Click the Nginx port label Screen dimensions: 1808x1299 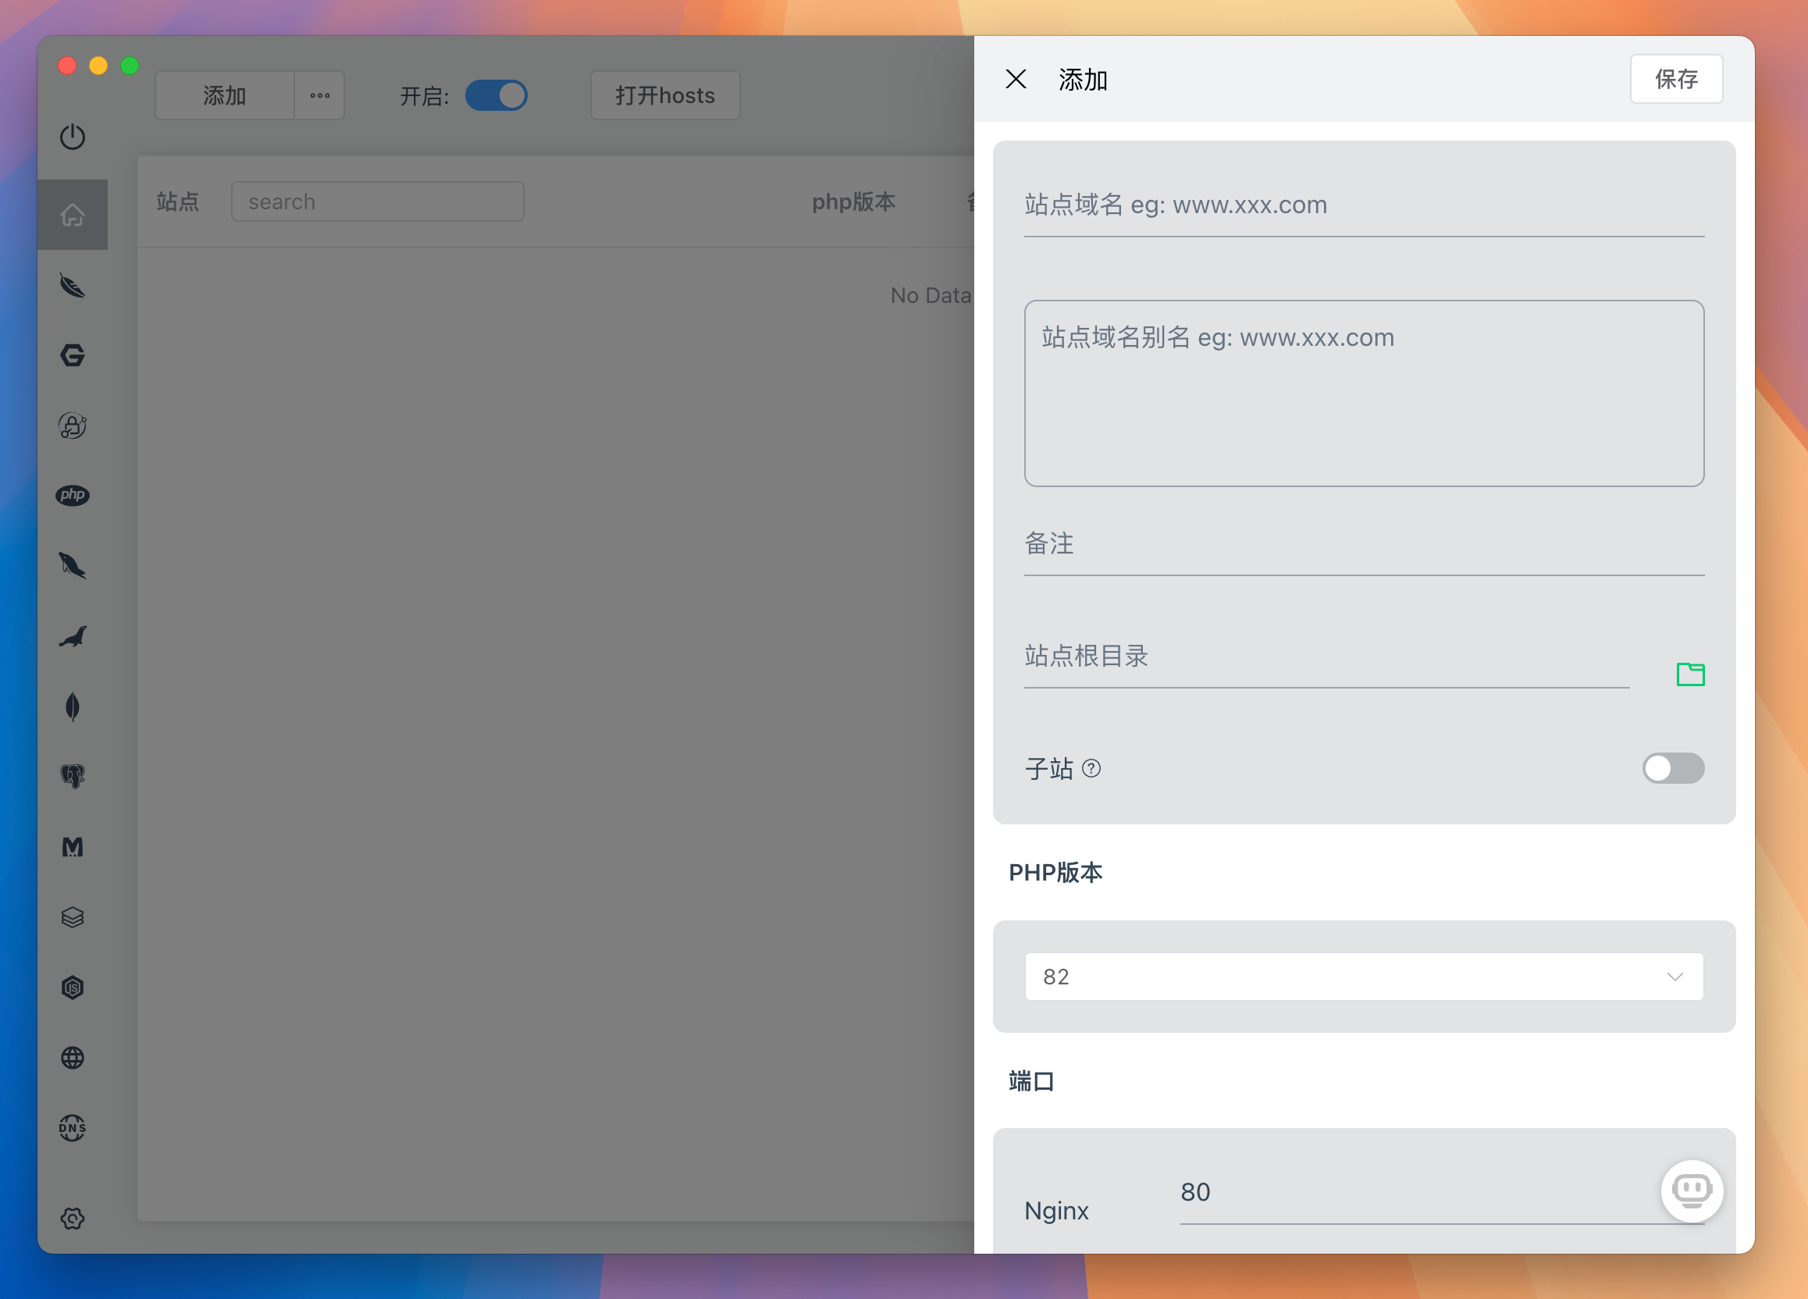point(1056,1211)
